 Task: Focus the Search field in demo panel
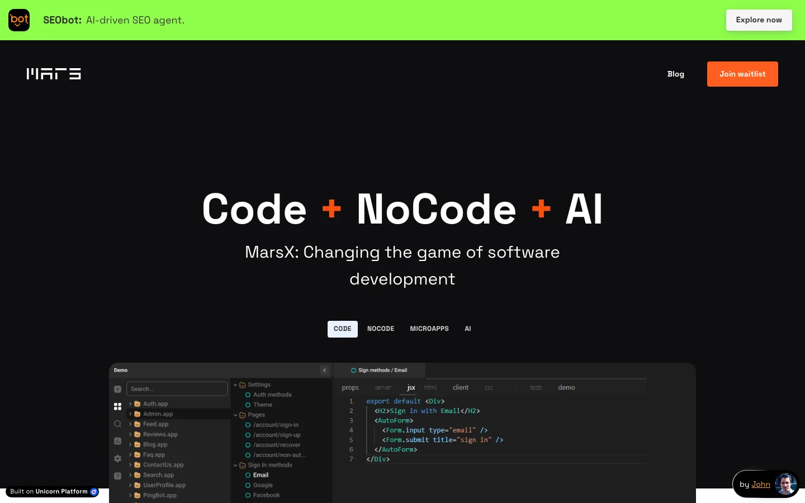[x=177, y=389]
